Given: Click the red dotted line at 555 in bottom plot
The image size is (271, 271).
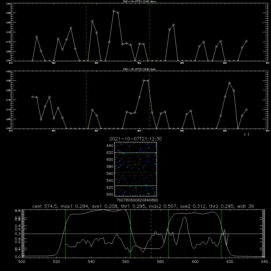Looking at the screenshot, I should click(117, 234).
